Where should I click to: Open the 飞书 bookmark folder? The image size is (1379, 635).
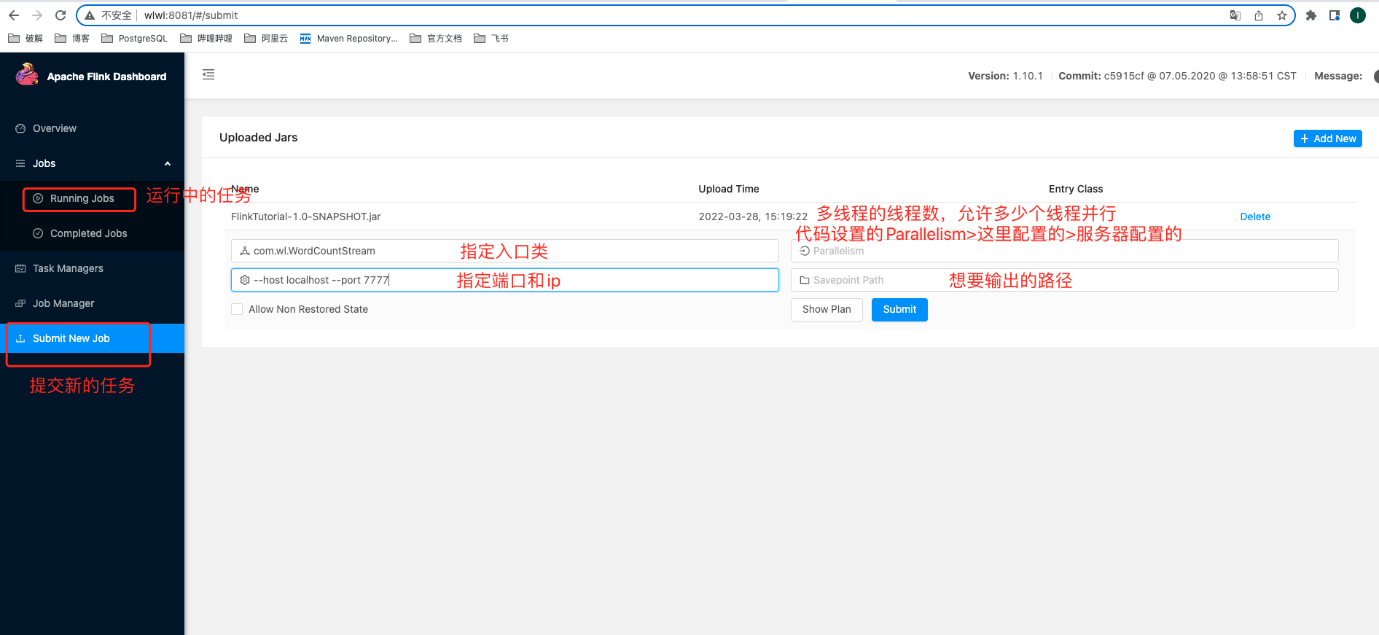(491, 39)
